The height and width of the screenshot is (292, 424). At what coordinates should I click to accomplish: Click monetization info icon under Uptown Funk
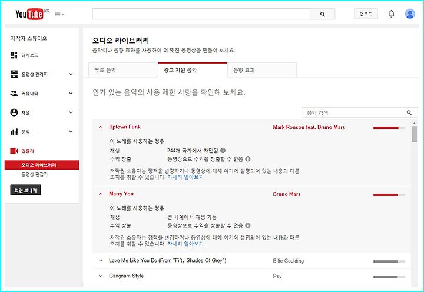coord(248,159)
